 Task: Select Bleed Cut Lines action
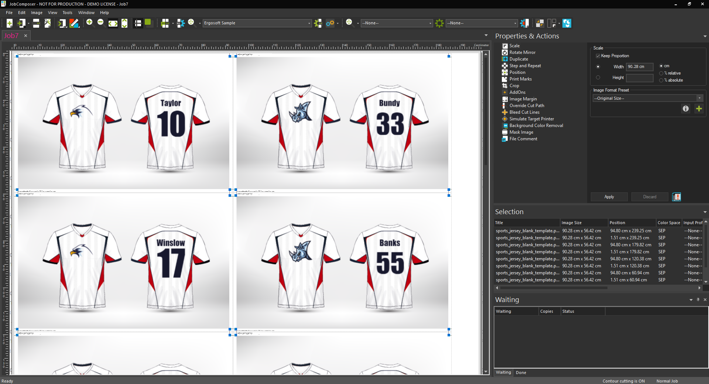click(524, 112)
